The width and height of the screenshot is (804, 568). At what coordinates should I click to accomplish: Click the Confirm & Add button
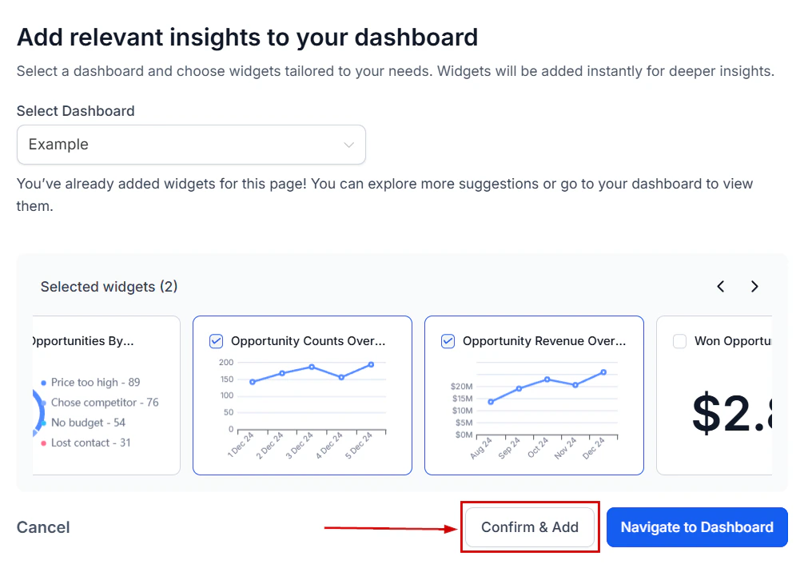click(529, 527)
